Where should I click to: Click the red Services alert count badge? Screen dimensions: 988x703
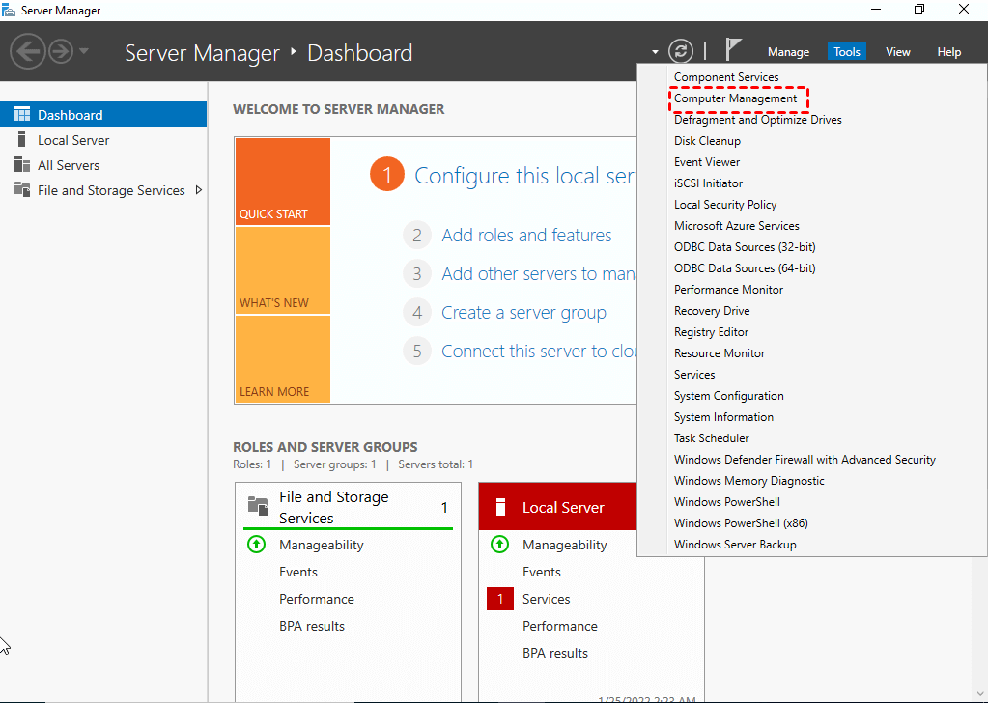[x=499, y=599]
